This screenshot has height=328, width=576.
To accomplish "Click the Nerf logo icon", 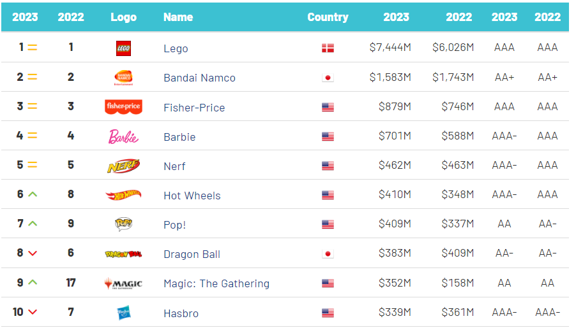I will pos(123,166).
